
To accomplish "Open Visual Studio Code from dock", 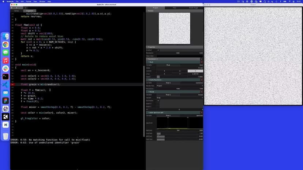I will 5,85.
